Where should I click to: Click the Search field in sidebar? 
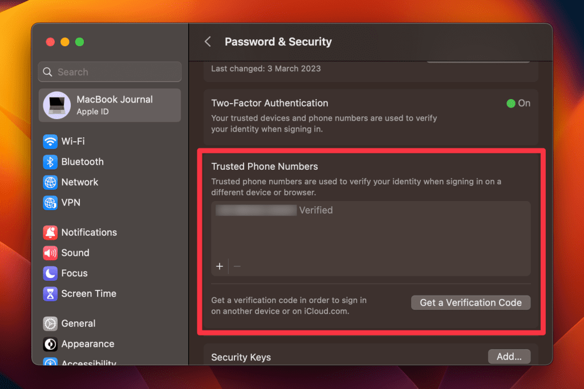tap(109, 72)
